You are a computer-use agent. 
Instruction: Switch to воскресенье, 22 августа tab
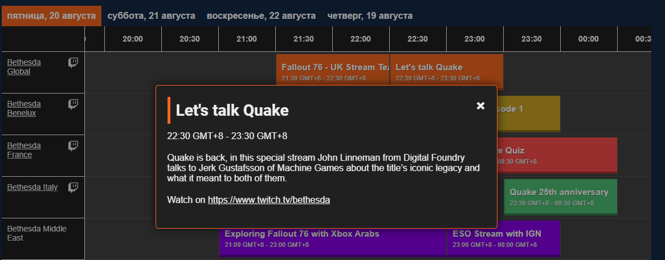261,16
